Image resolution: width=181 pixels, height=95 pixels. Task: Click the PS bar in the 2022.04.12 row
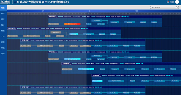pyautogui.click(x=102, y=34)
